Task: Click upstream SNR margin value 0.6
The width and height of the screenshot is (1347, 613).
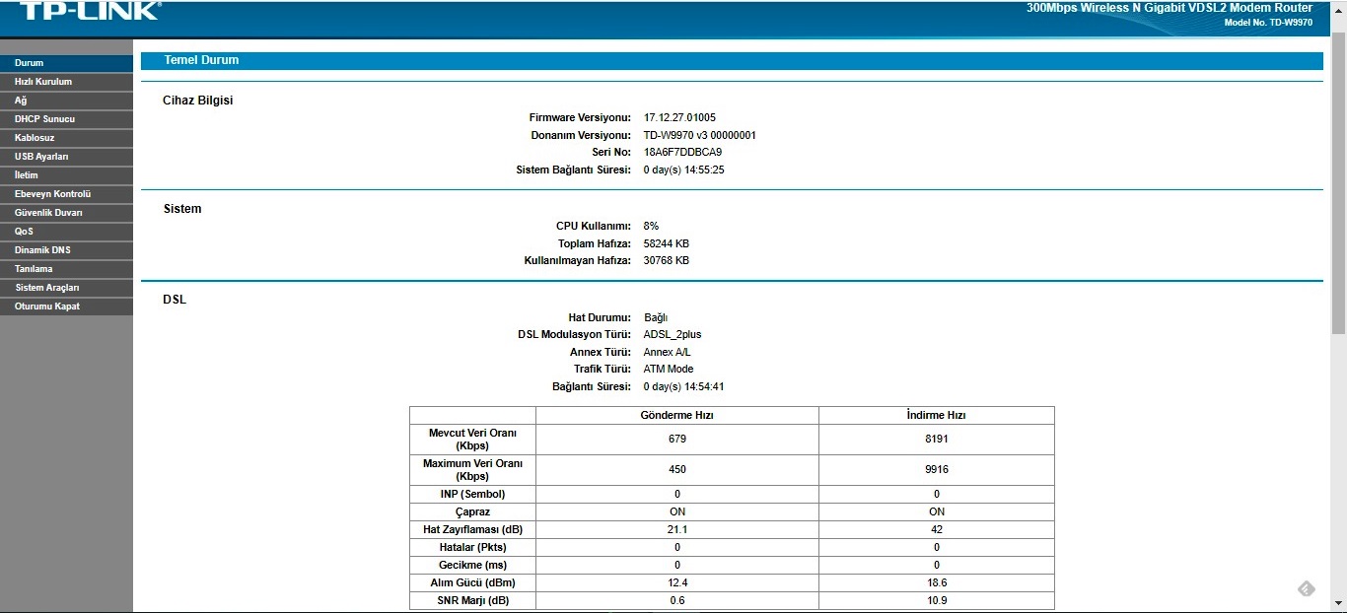Action: coord(677,601)
